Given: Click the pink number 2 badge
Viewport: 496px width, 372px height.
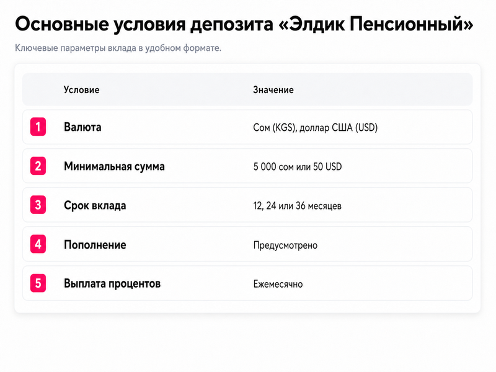Looking at the screenshot, I should tap(38, 166).
